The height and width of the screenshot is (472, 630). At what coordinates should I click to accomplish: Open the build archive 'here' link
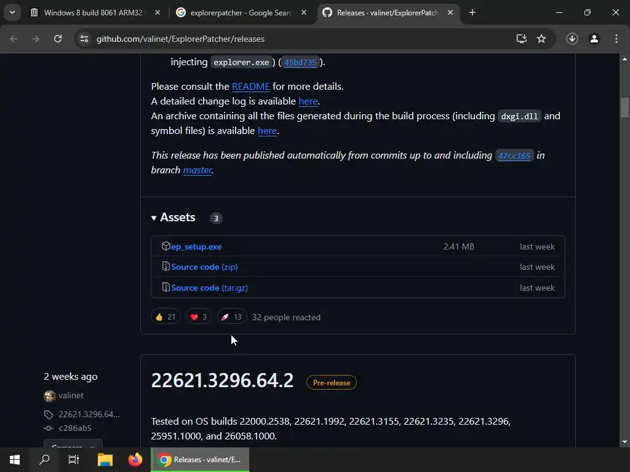pos(267,131)
